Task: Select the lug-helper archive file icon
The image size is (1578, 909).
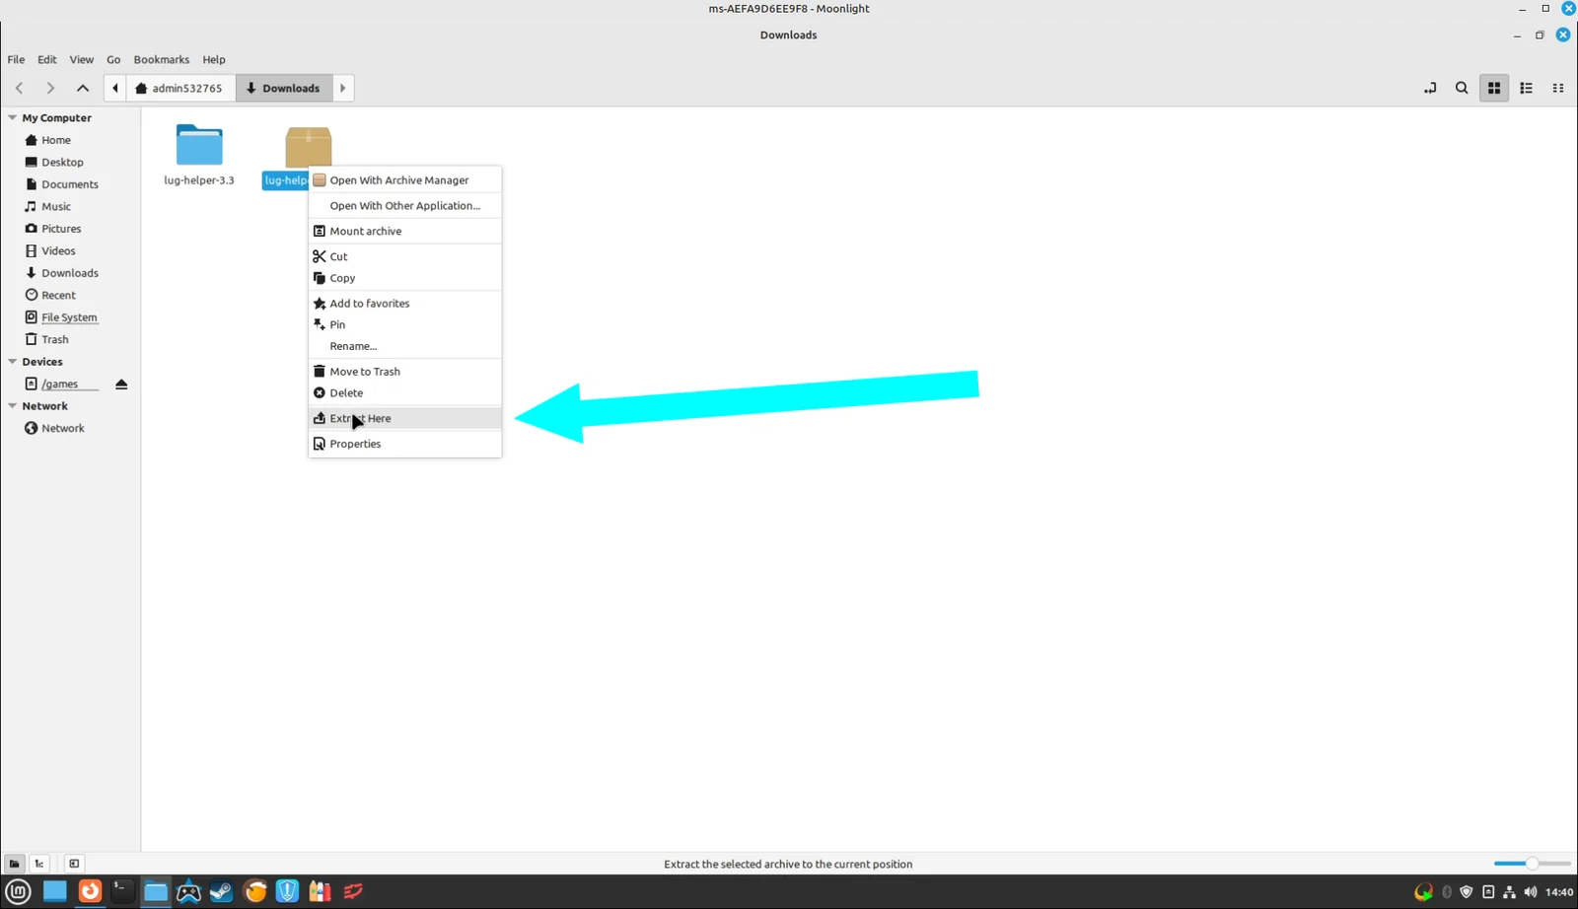Action: point(309,146)
